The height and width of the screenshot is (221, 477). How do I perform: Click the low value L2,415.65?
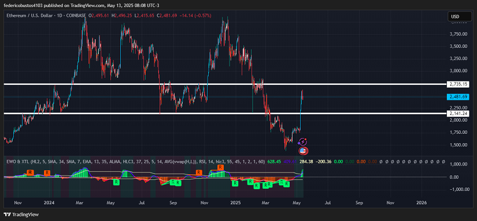pyautogui.click(x=144, y=16)
